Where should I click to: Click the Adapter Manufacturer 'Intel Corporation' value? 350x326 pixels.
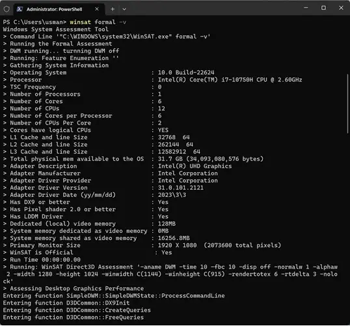click(188, 173)
